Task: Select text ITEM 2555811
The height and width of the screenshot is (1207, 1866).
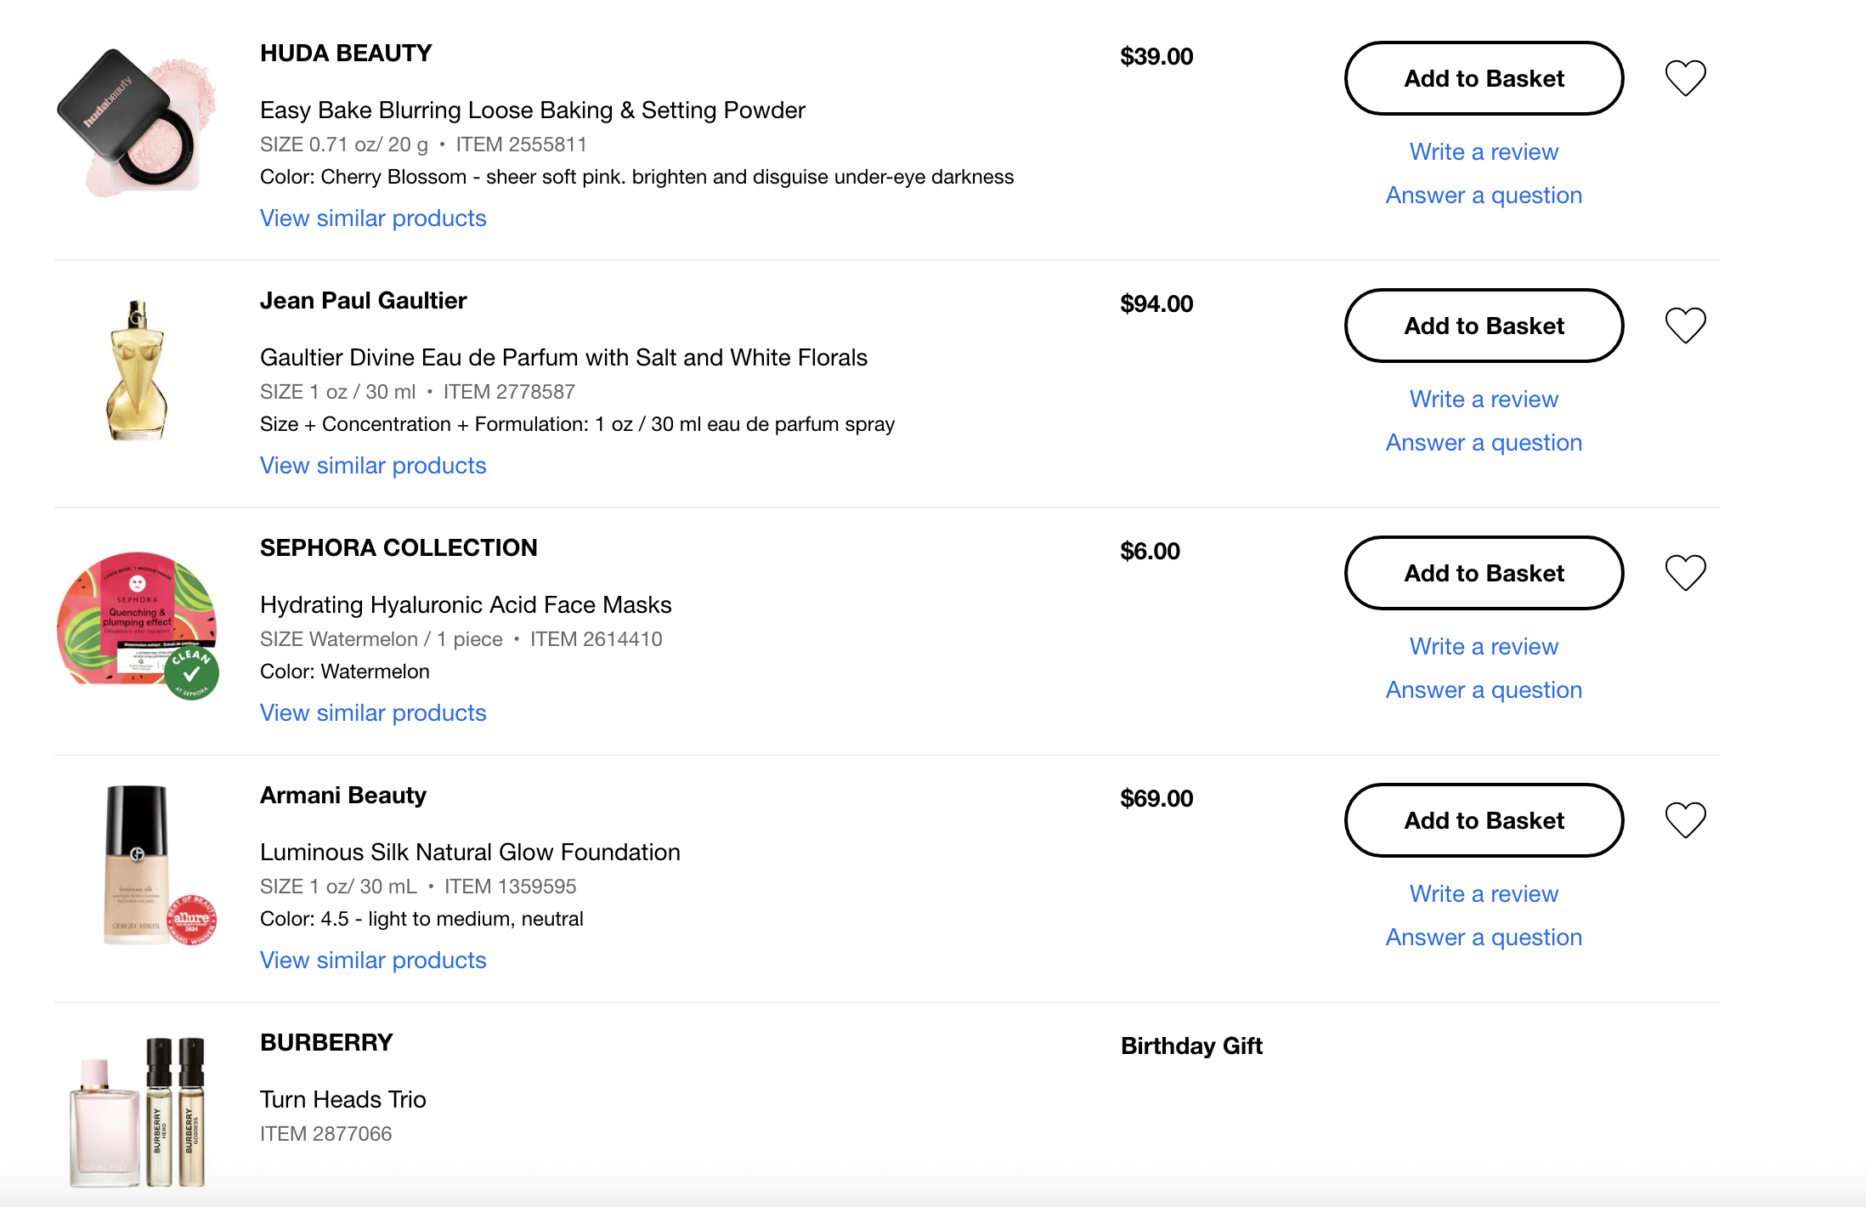Action: (521, 145)
